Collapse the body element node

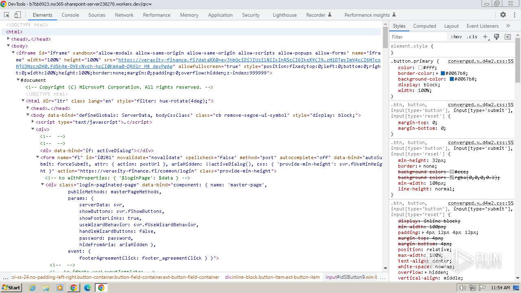[x=8, y=46]
